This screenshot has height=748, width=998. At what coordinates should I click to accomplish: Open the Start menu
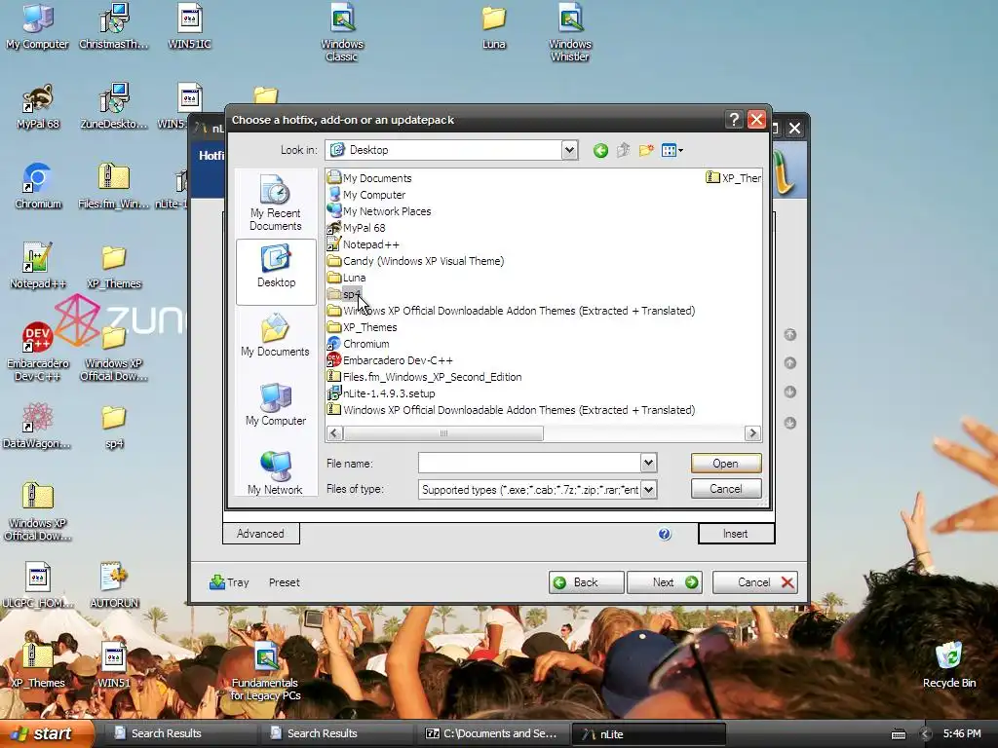(x=47, y=734)
